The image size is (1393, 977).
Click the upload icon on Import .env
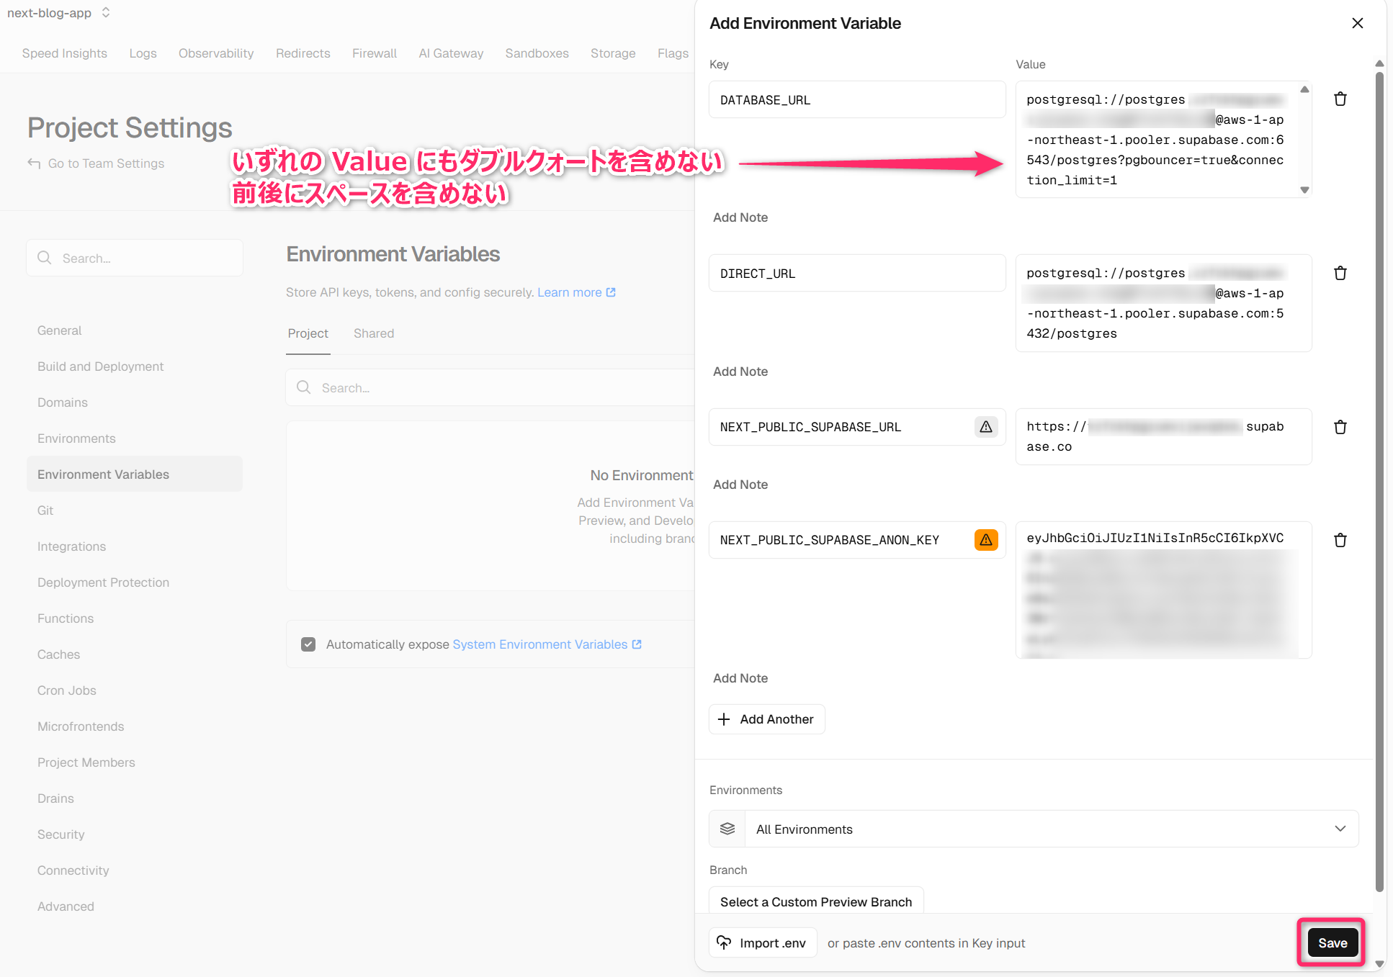[724, 942]
